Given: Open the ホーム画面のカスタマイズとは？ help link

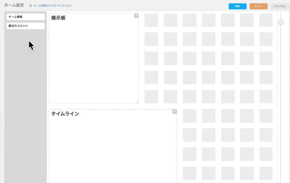Looking at the screenshot, I should pos(52,5).
